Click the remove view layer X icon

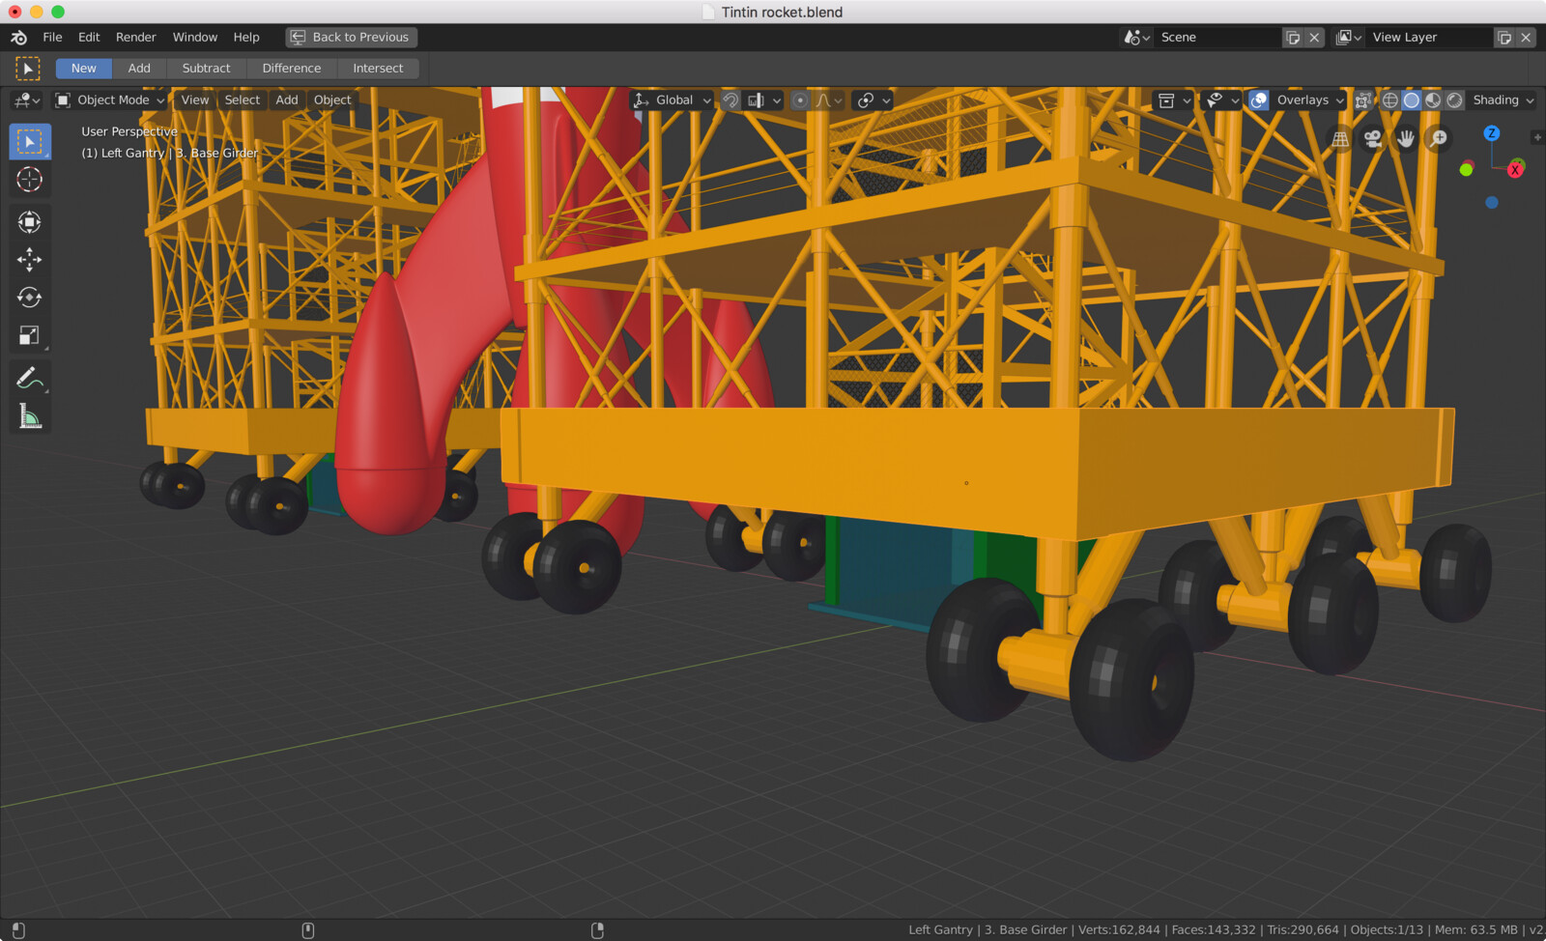tap(1526, 37)
